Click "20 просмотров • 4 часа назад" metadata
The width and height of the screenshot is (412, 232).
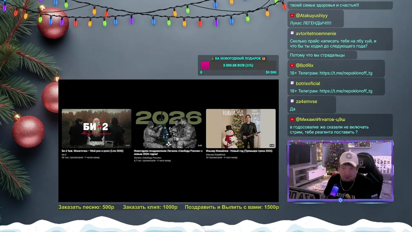coord(221,158)
